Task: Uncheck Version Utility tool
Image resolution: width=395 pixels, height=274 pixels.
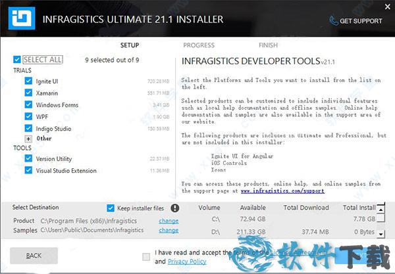Action: tap(28, 158)
